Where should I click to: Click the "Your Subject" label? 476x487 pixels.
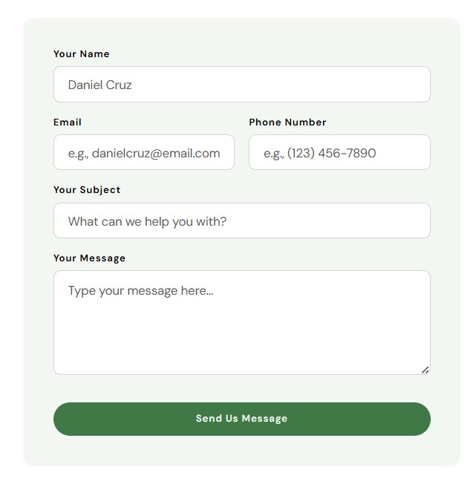tap(87, 190)
